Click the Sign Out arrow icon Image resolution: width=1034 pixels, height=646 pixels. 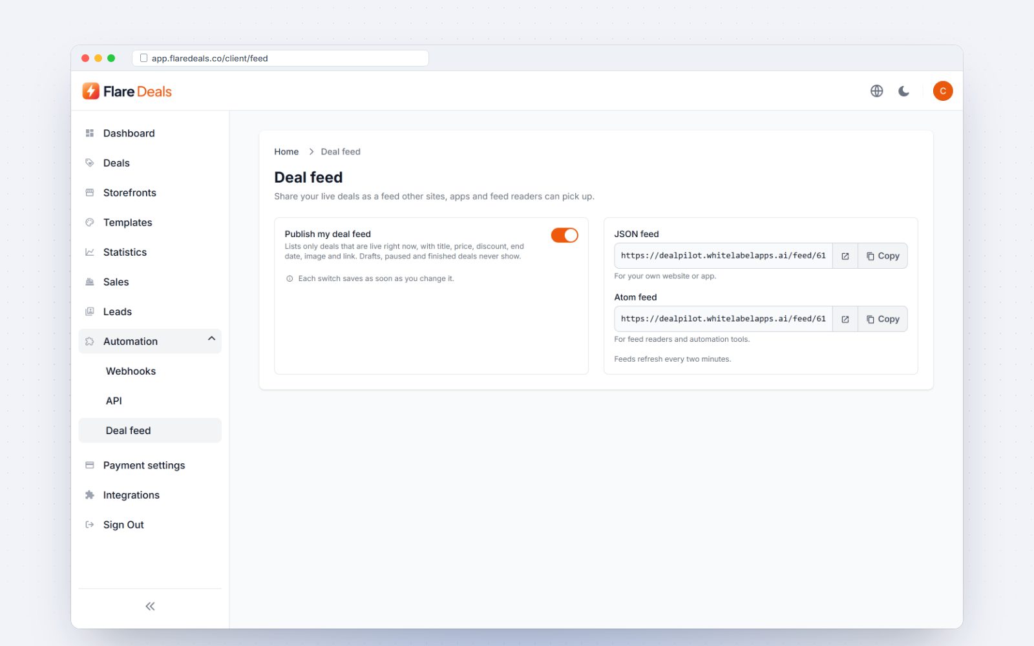pyautogui.click(x=90, y=525)
